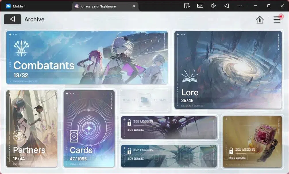Close the Chaos Zero Nightmare tab

point(134,6)
